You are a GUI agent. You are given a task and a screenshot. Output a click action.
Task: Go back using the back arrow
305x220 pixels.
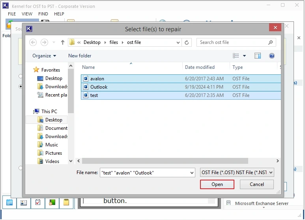click(x=33, y=42)
